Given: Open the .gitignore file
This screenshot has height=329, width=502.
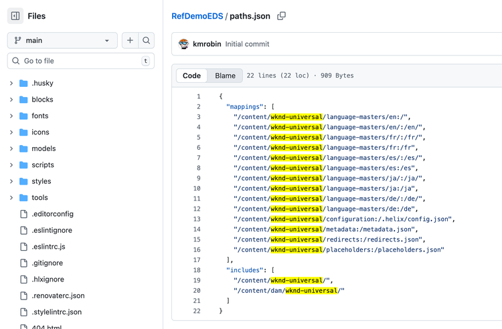Looking at the screenshot, I should [x=47, y=263].
